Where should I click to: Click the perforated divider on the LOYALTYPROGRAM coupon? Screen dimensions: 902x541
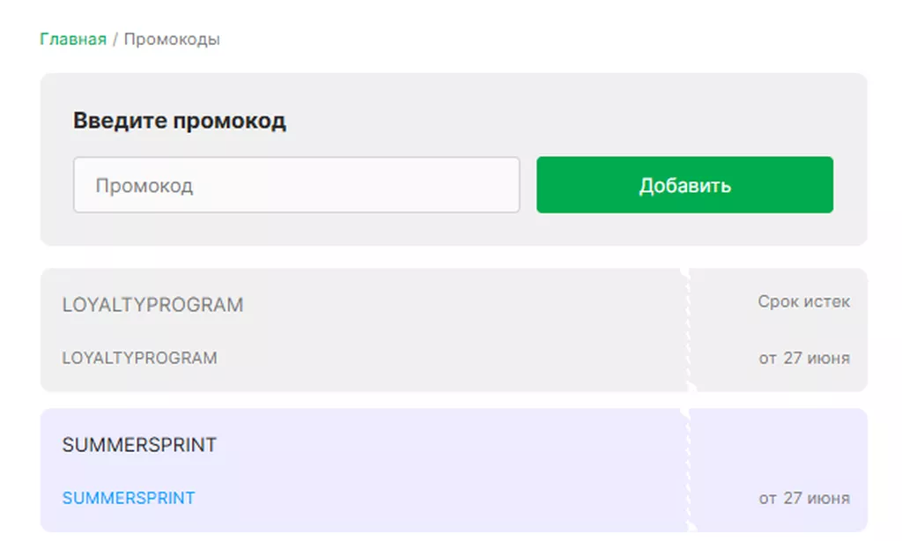pos(688,330)
